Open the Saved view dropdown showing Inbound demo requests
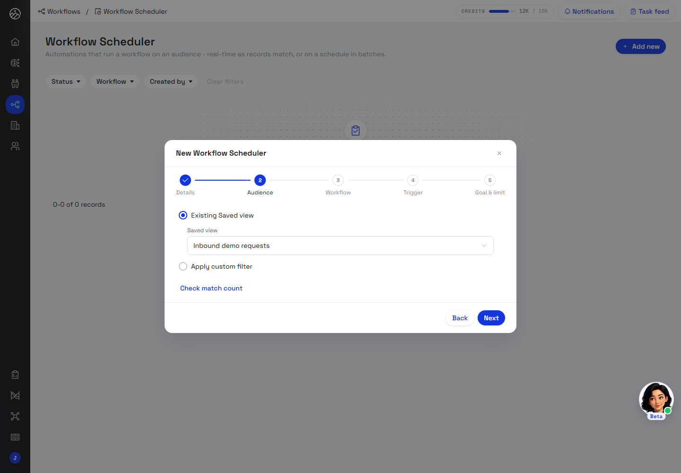Viewport: 681px width, 473px height. point(340,245)
